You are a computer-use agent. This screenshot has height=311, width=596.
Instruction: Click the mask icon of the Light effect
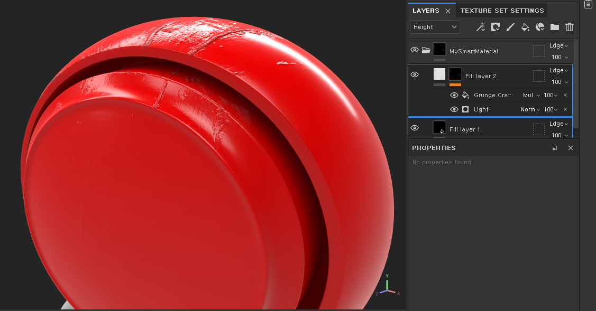[x=465, y=109]
